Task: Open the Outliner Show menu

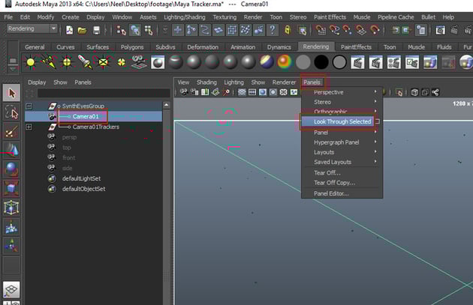Action: point(60,82)
